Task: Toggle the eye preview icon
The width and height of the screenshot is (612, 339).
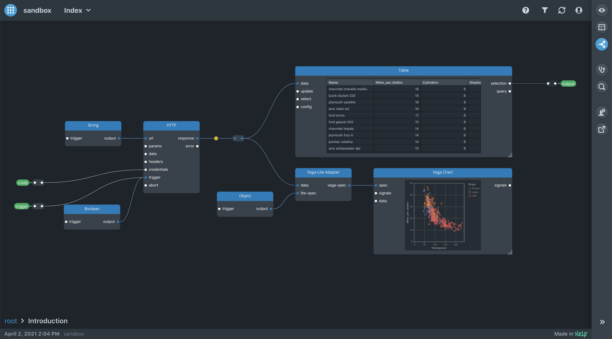Action: click(x=602, y=10)
